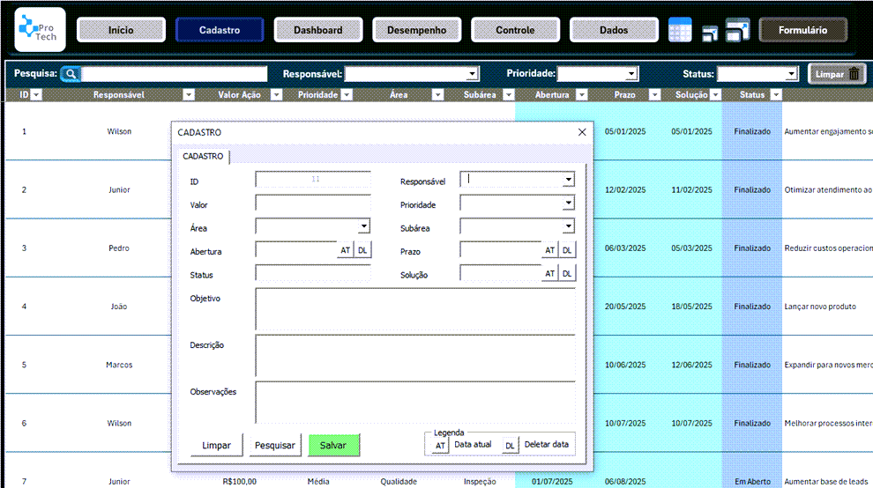Switch to the Dashboard tab
The width and height of the screenshot is (873, 488).
(x=318, y=30)
